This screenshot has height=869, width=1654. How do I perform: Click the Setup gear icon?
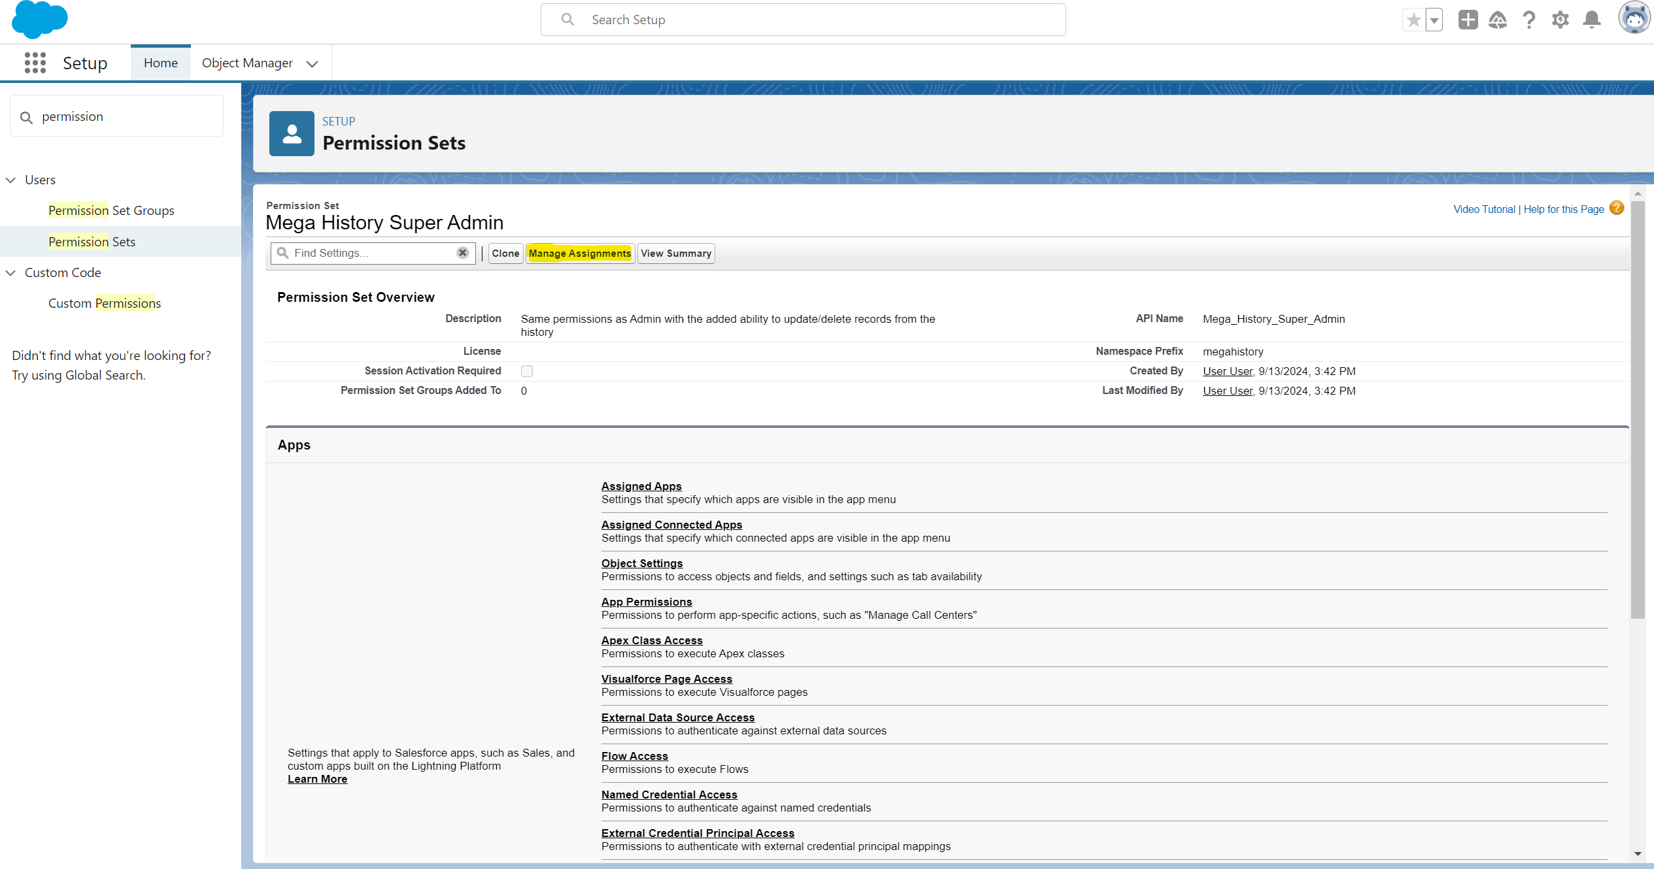pyautogui.click(x=1560, y=20)
